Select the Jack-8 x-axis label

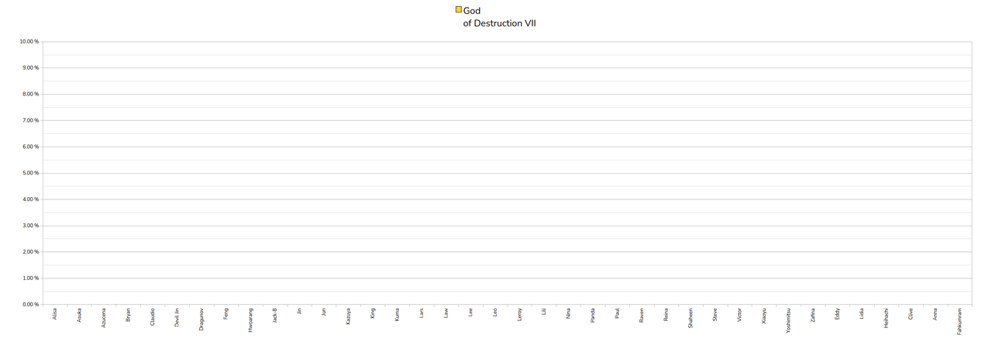(274, 316)
